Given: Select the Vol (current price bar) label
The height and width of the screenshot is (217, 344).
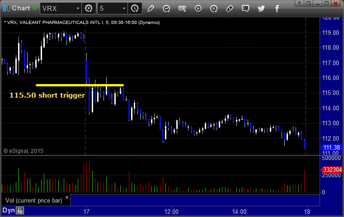Looking at the screenshot, I should pyautogui.click(x=34, y=201).
